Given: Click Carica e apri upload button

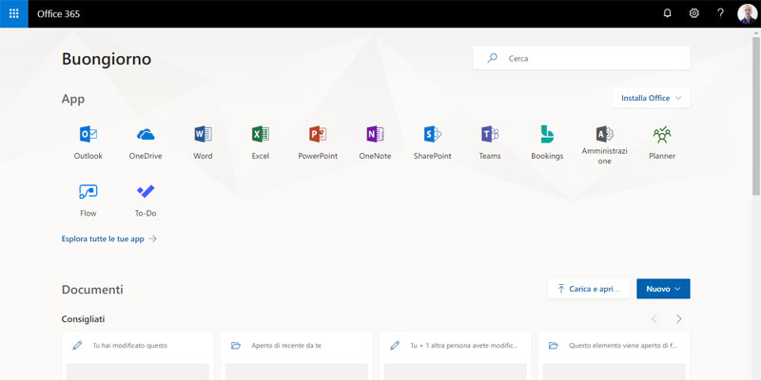Looking at the screenshot, I should 589,289.
